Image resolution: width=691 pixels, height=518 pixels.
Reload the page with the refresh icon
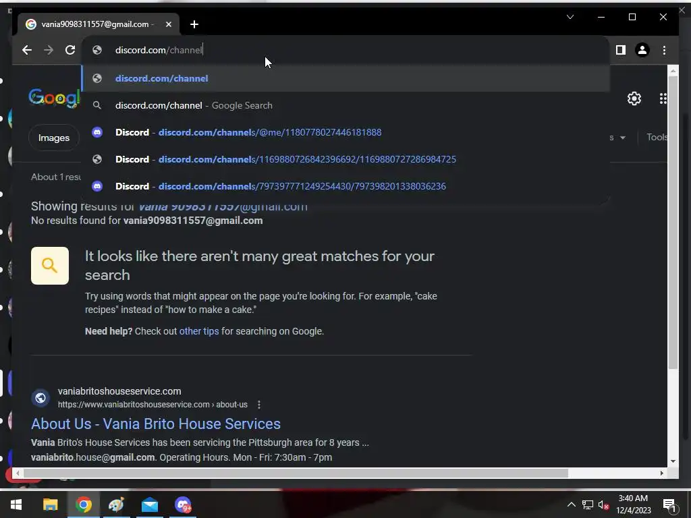[x=70, y=50]
